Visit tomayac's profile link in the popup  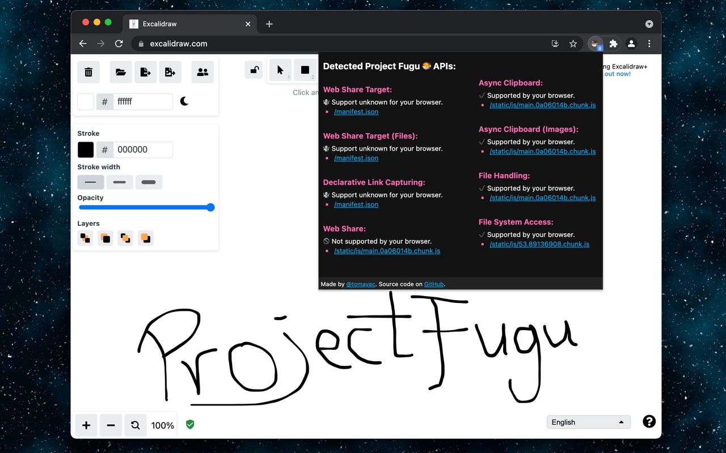coord(361,284)
